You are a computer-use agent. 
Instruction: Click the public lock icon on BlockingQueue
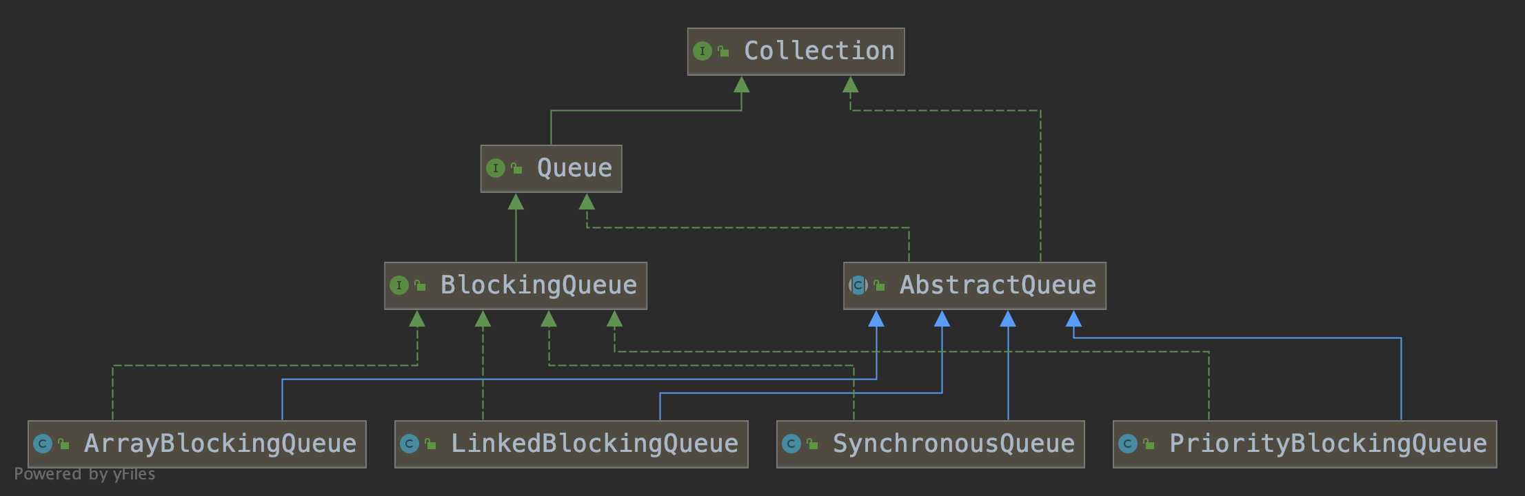pos(420,285)
